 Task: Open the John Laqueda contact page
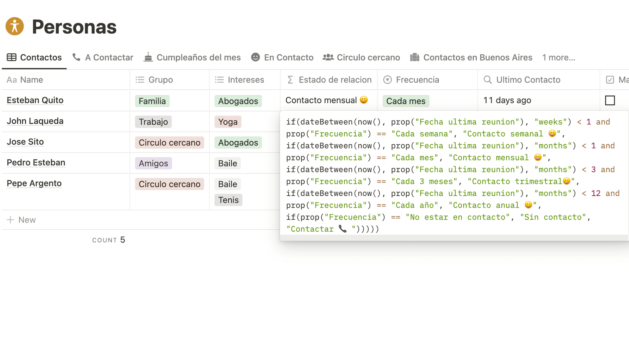(35, 121)
